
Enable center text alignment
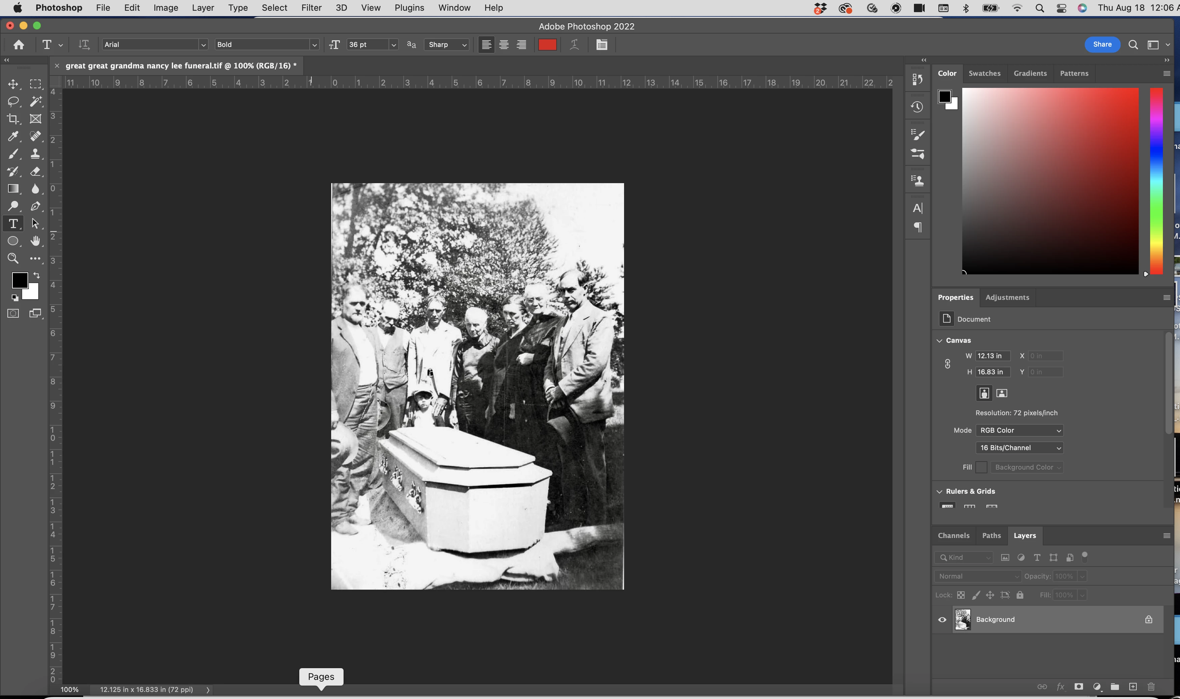pos(504,45)
